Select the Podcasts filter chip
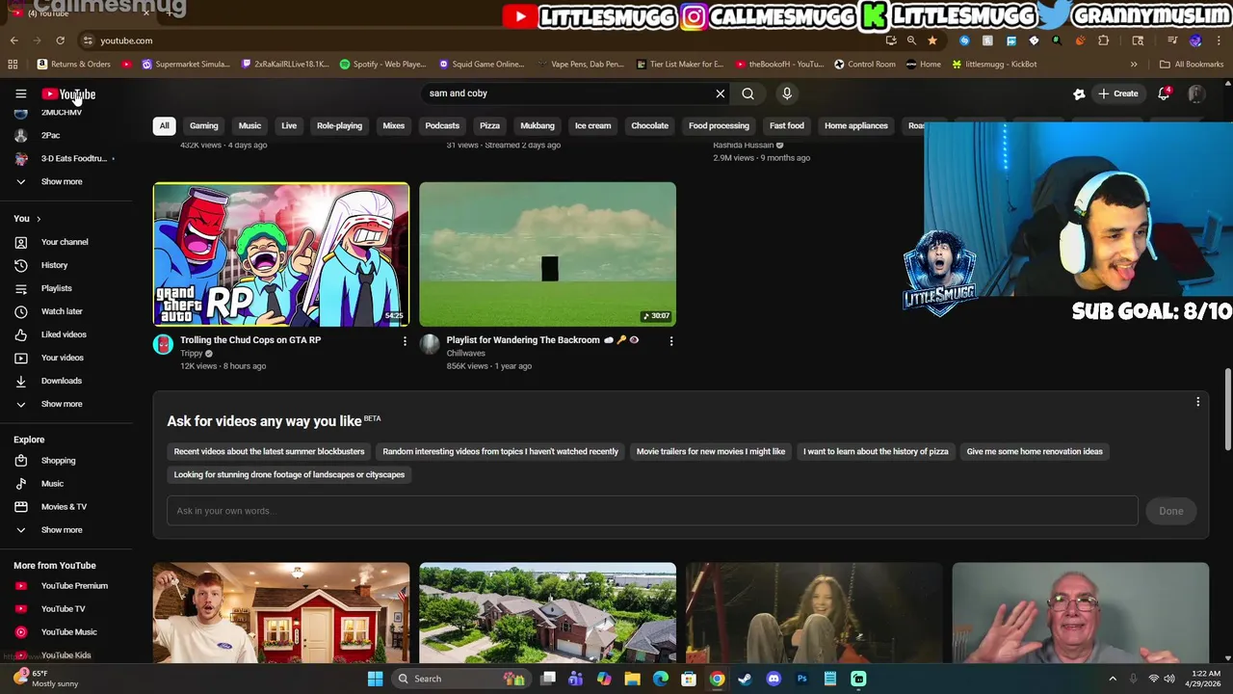Image resolution: width=1233 pixels, height=694 pixels. [x=442, y=125]
